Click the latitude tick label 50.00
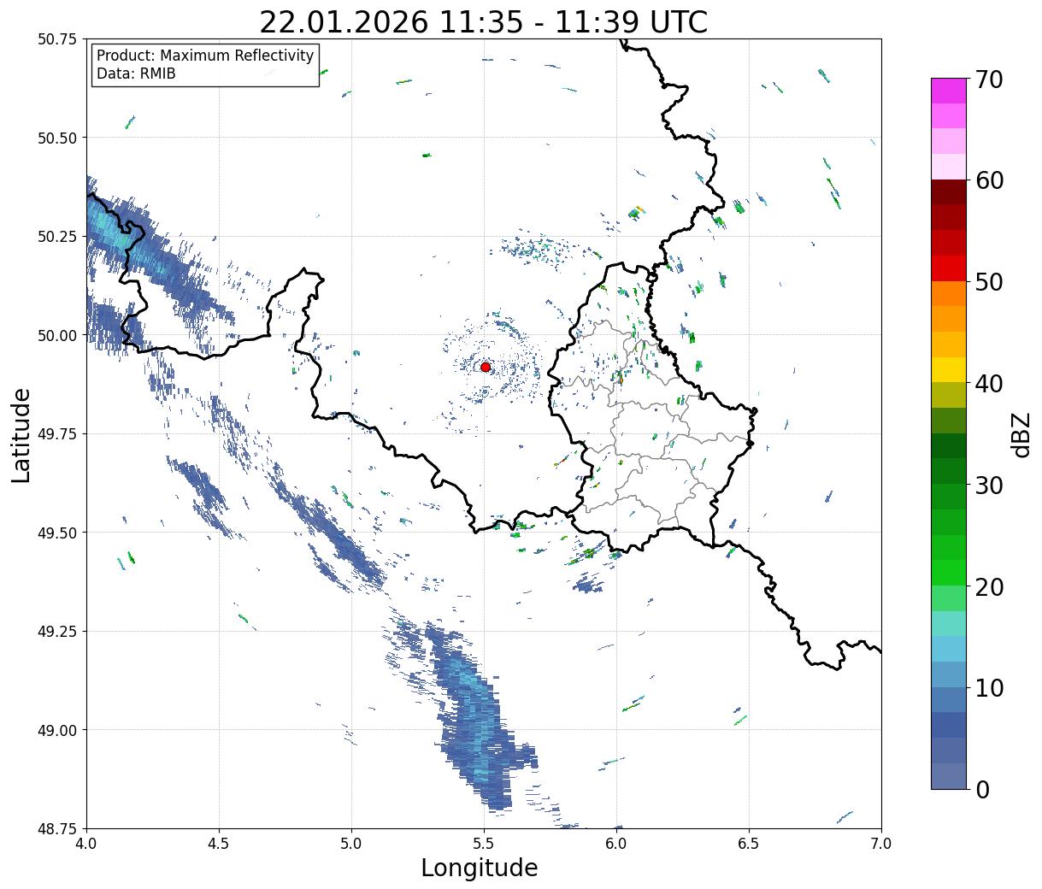1042x889 pixels. pos(57,335)
